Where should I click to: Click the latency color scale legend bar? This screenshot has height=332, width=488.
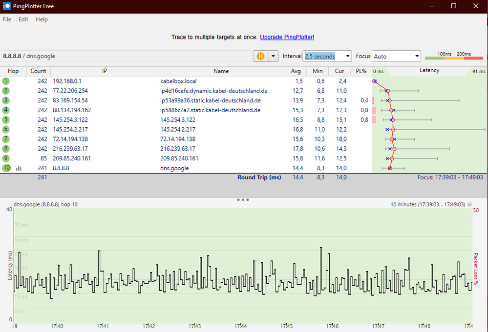[x=454, y=58]
